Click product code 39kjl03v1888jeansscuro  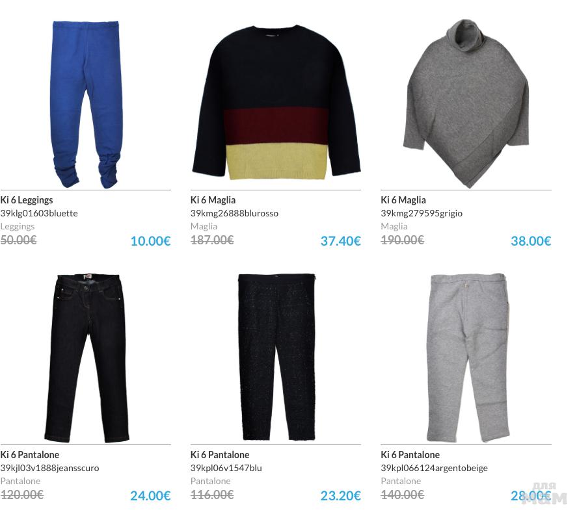[49, 468]
